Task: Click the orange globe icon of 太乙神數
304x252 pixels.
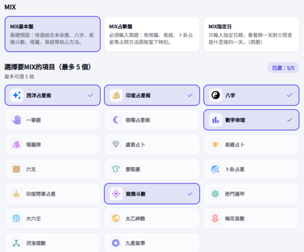Action: click(116, 218)
